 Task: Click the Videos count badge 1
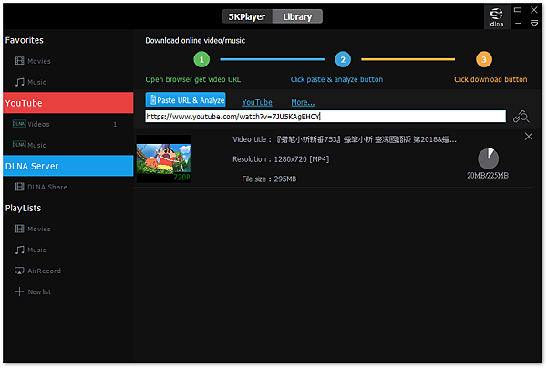pos(115,125)
